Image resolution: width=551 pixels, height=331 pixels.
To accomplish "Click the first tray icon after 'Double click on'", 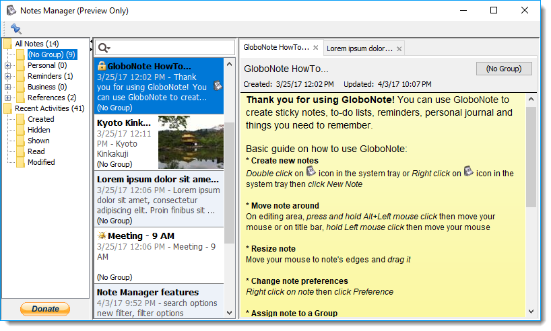I will point(311,172).
